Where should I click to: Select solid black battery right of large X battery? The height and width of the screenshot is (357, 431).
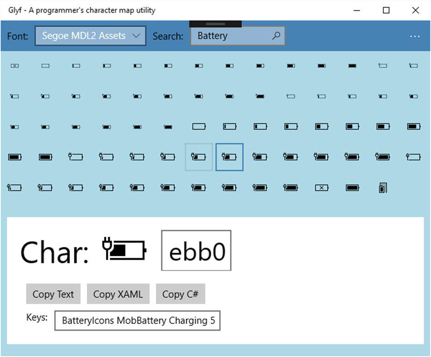click(x=352, y=188)
